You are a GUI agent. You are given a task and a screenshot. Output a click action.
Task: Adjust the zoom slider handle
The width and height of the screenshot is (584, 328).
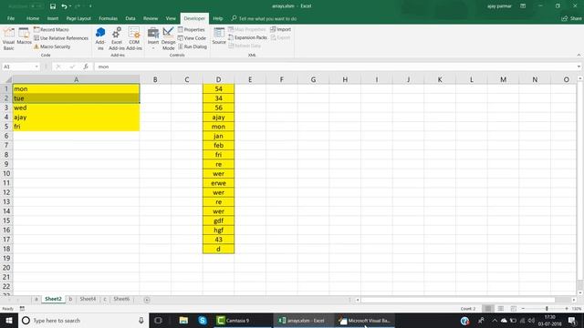(x=547, y=309)
